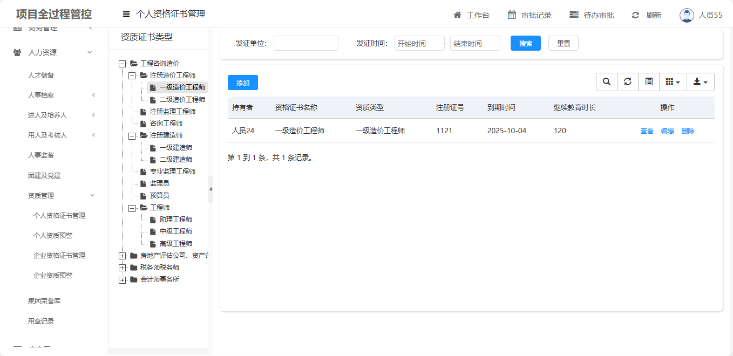Open 待办审批 in top bar

592,15
